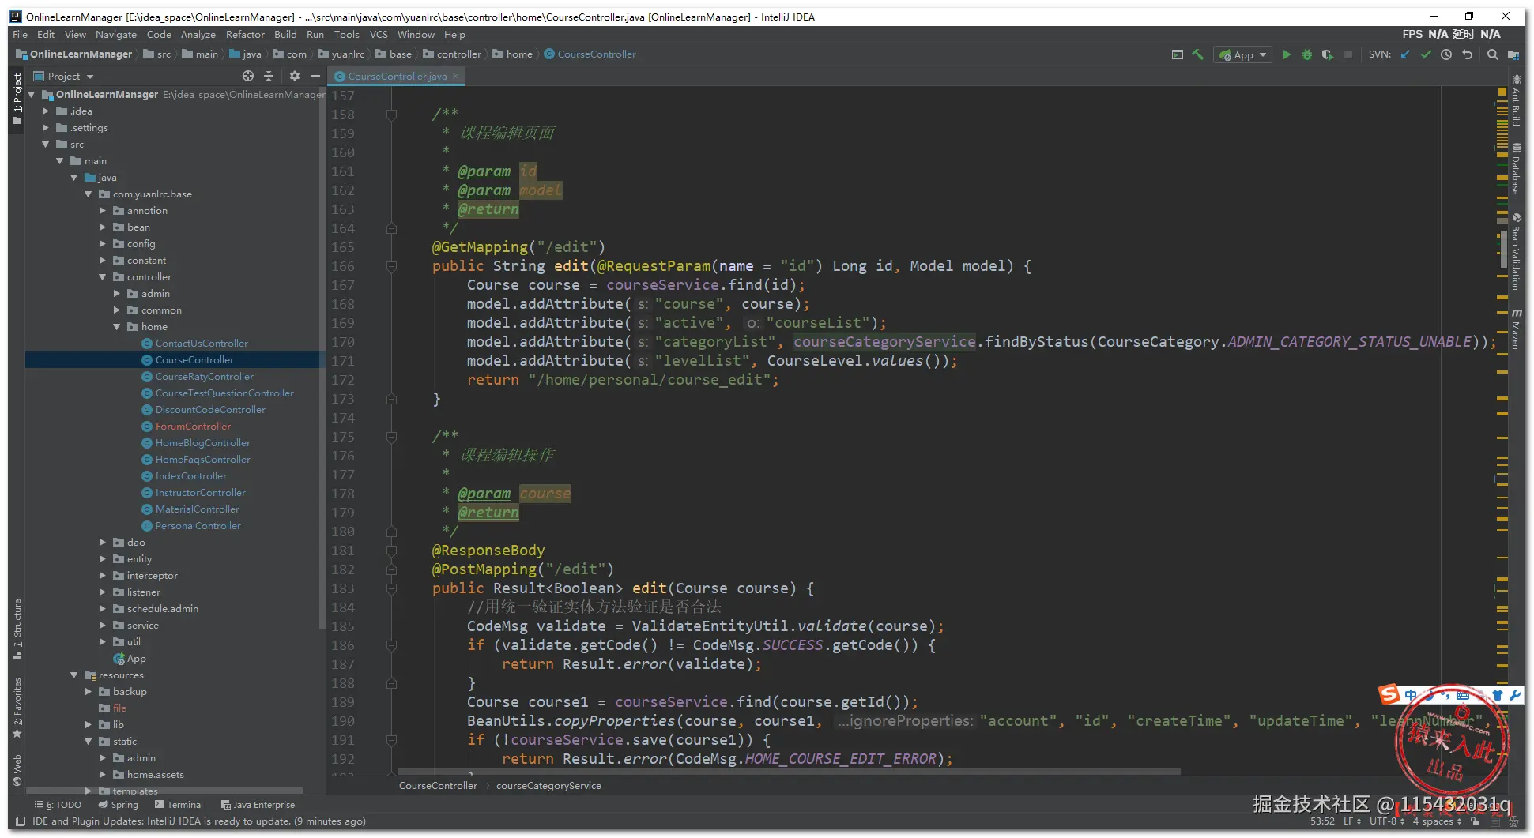
Task: Open Search Everywhere magnifier icon
Action: tap(1492, 54)
